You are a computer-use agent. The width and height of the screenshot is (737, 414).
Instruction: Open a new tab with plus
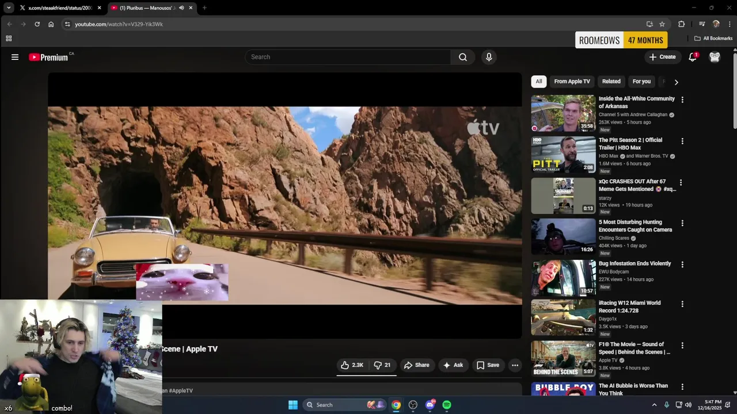pyautogui.click(x=204, y=8)
